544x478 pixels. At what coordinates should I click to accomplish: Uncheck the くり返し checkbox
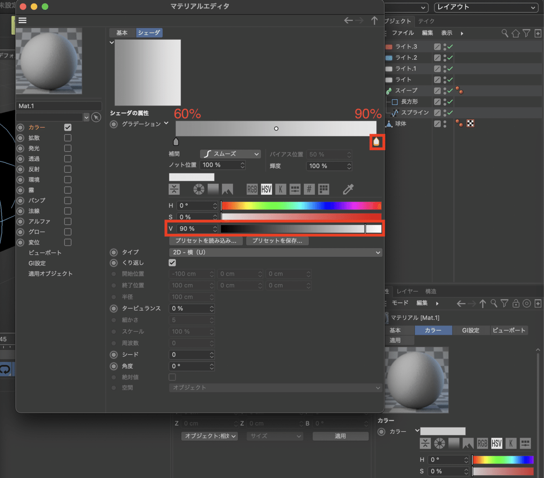coord(172,263)
